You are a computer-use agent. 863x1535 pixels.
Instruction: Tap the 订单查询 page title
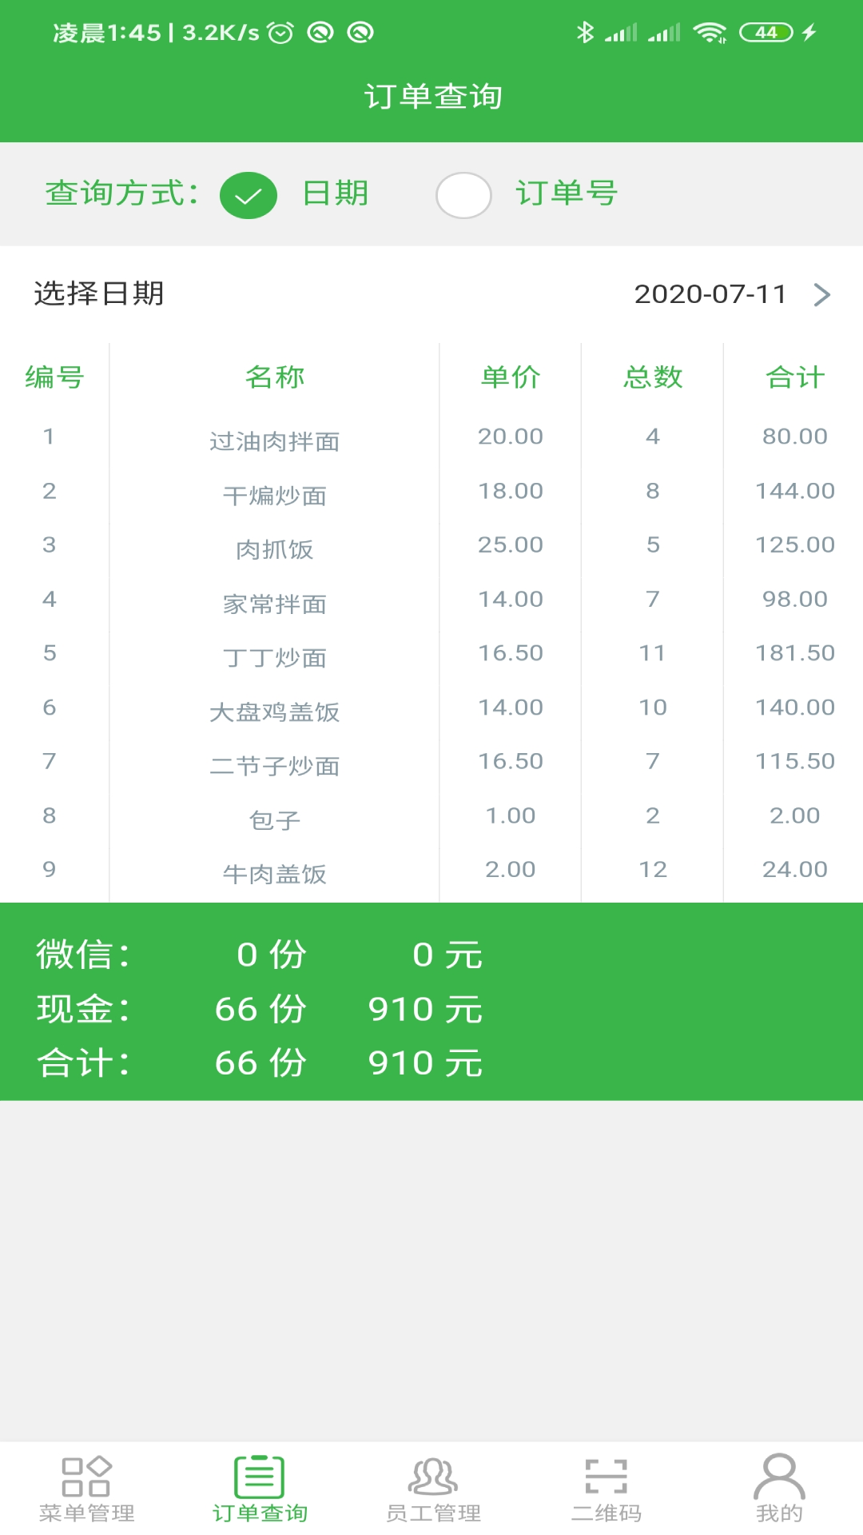click(x=432, y=96)
